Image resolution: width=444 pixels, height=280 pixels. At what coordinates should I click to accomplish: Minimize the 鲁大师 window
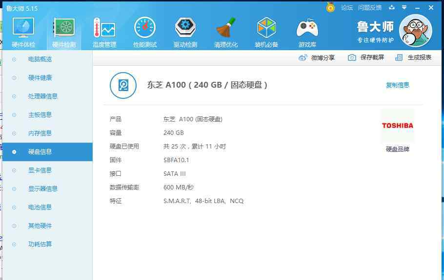417,8
